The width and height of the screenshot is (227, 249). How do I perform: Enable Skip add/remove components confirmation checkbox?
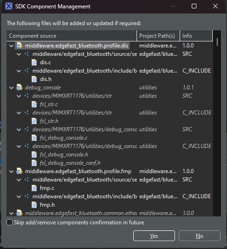9,222
